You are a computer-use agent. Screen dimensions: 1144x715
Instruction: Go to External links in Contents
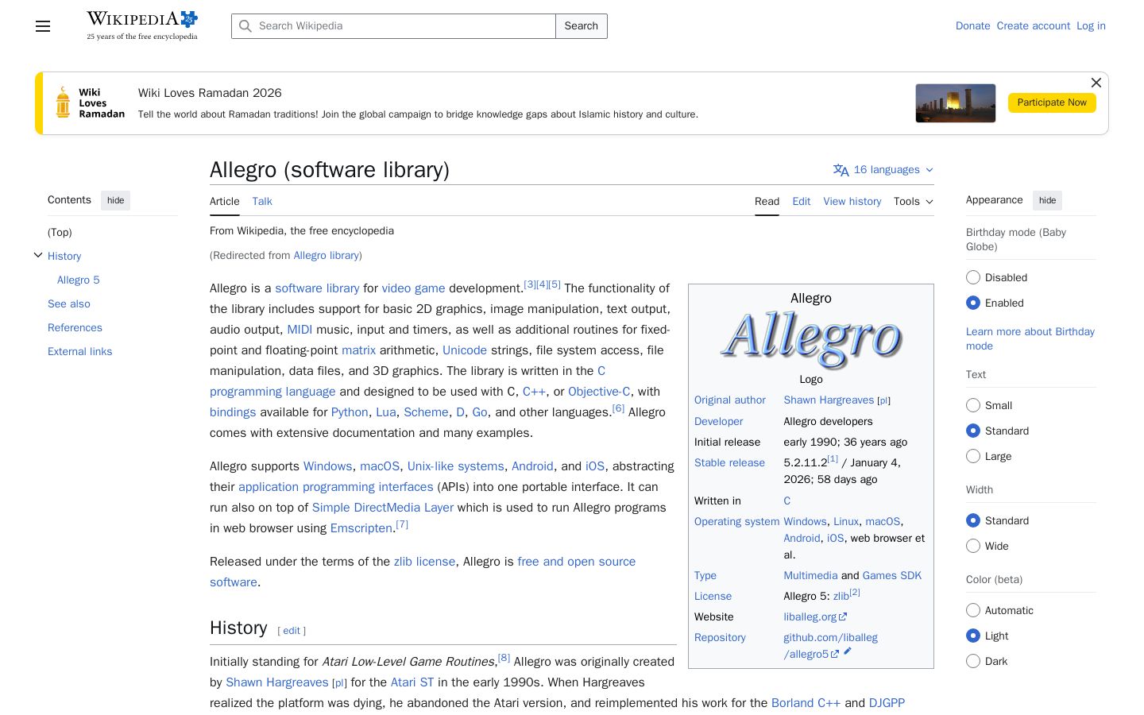pos(80,351)
